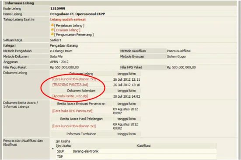Image resolution: width=241 pixels, height=160 pixels.
Task: Select the TDP row in Ijin Usaha
Action: click(136, 157)
